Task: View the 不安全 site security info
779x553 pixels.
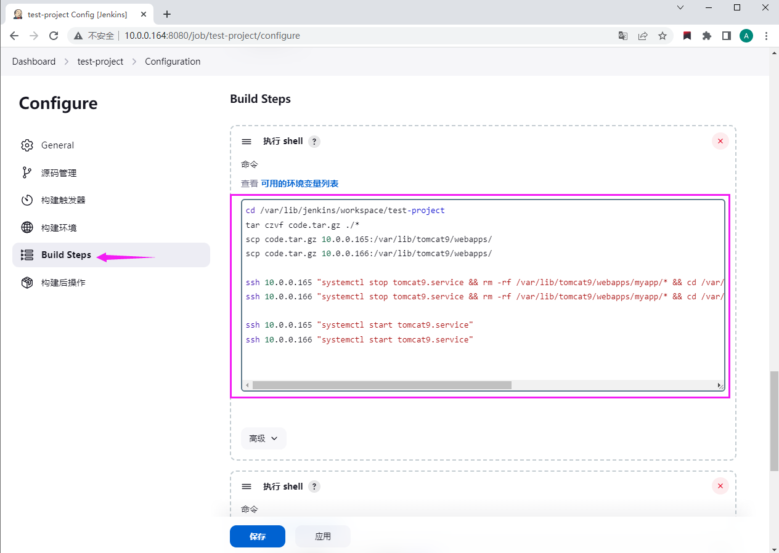Action: (x=94, y=36)
